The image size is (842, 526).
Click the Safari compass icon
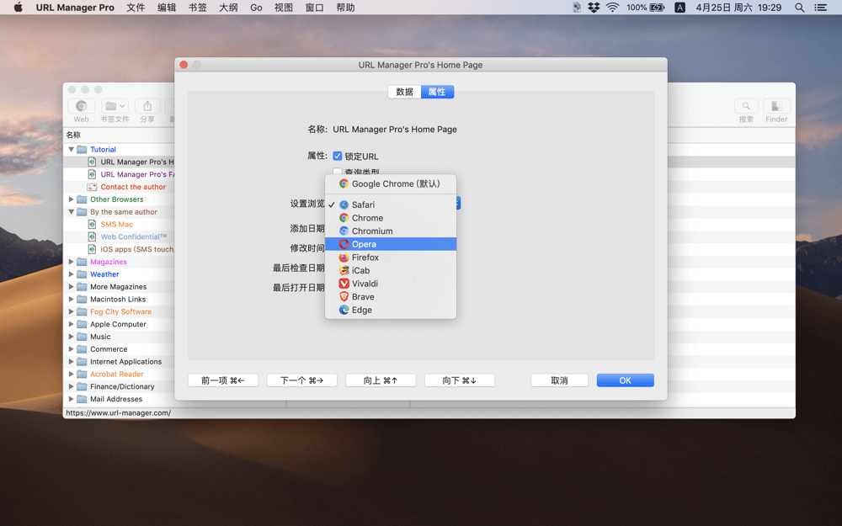[344, 205]
